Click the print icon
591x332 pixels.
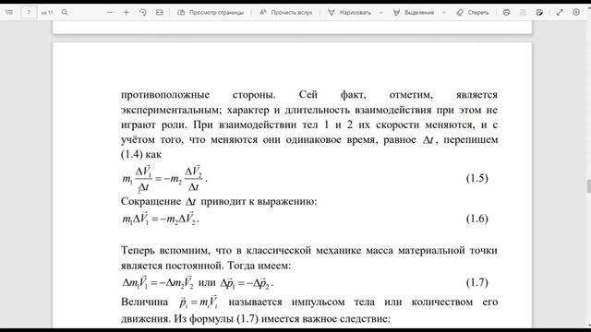click(507, 12)
